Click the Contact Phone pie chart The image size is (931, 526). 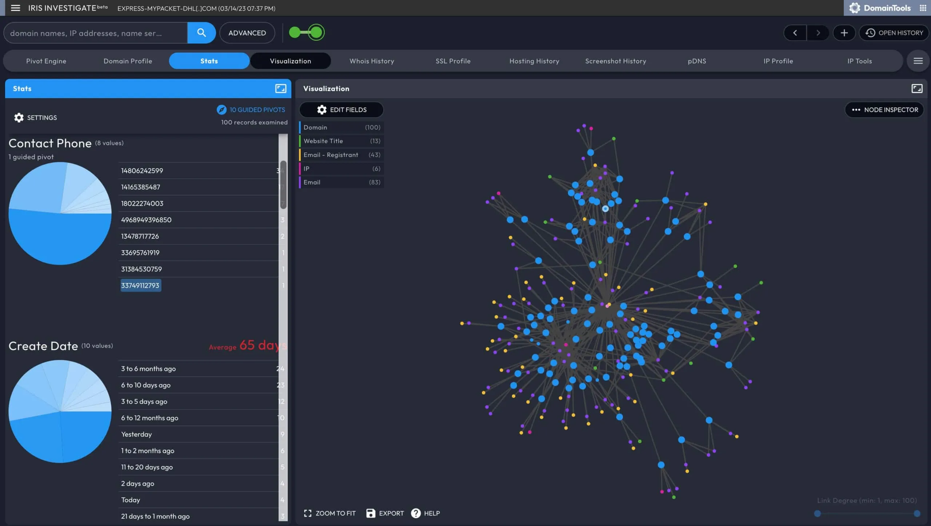(x=60, y=213)
